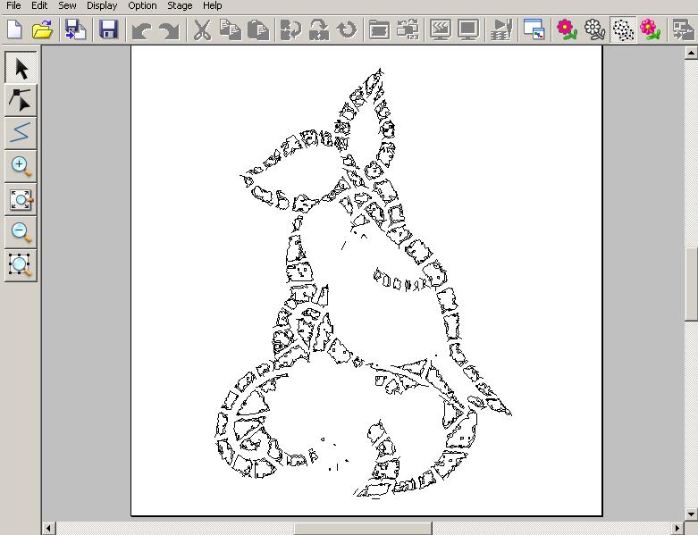Open the sewing attribute setting icon
The width and height of the screenshot is (698, 535).
click(379, 30)
